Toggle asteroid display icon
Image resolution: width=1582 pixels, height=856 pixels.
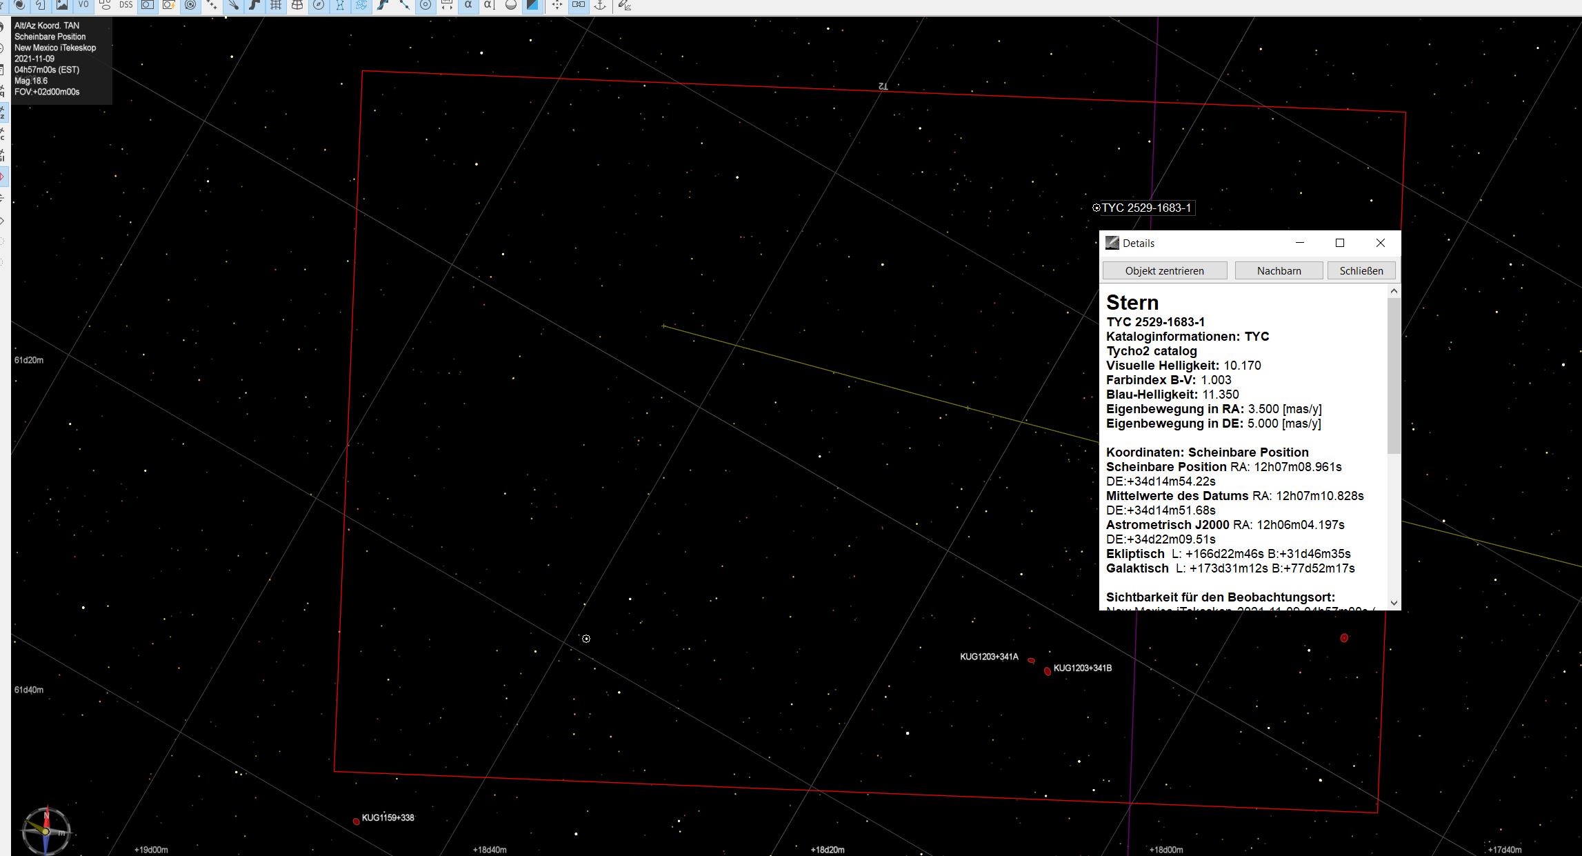click(x=254, y=5)
